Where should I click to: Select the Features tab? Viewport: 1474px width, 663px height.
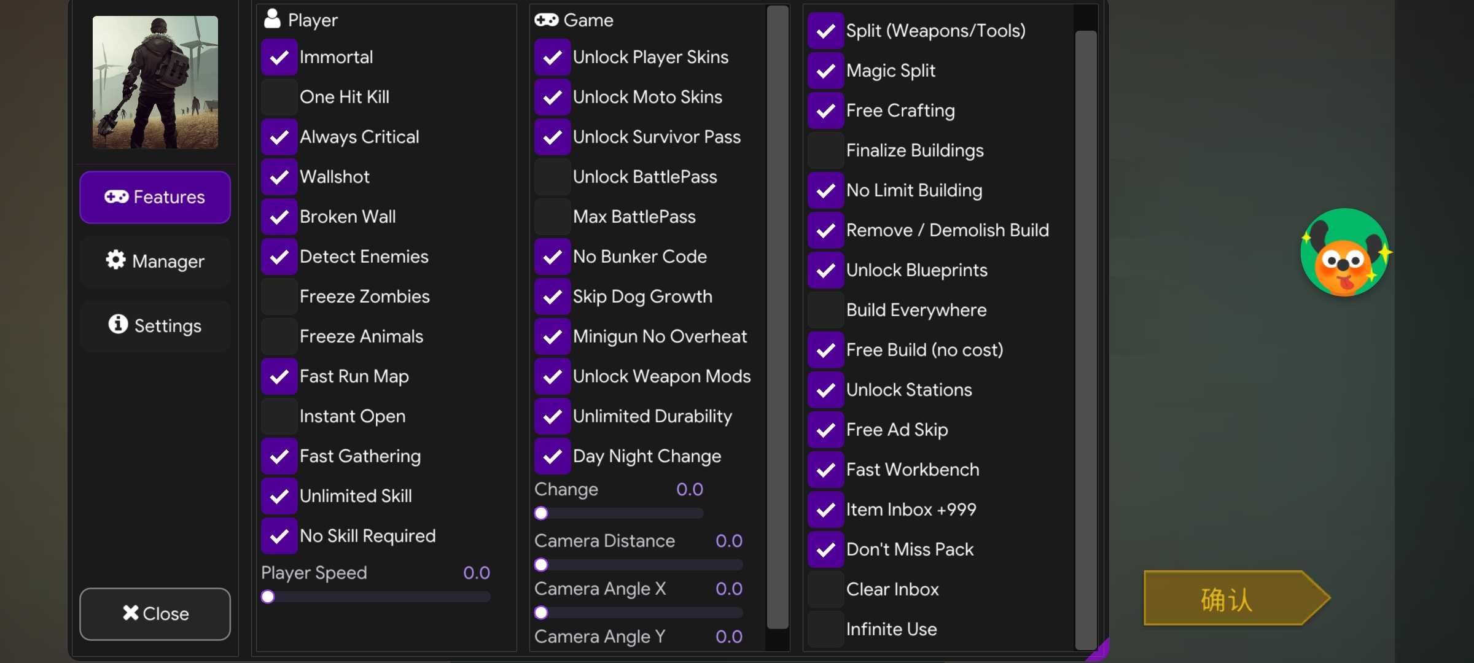(155, 197)
